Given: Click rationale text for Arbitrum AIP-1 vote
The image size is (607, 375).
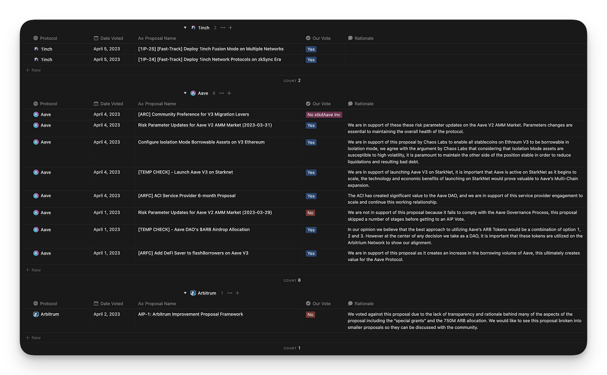Looking at the screenshot, I should pyautogui.click(x=464, y=321).
